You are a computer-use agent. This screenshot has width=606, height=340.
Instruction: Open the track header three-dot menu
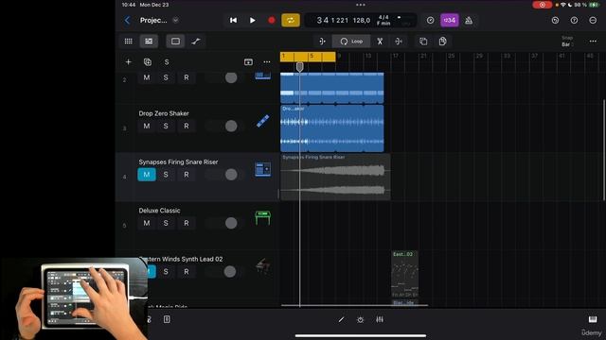pyautogui.click(x=267, y=62)
